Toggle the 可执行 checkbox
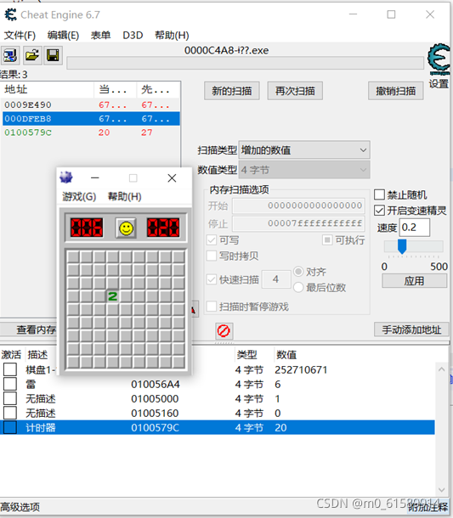This screenshot has width=453, height=518. point(327,240)
